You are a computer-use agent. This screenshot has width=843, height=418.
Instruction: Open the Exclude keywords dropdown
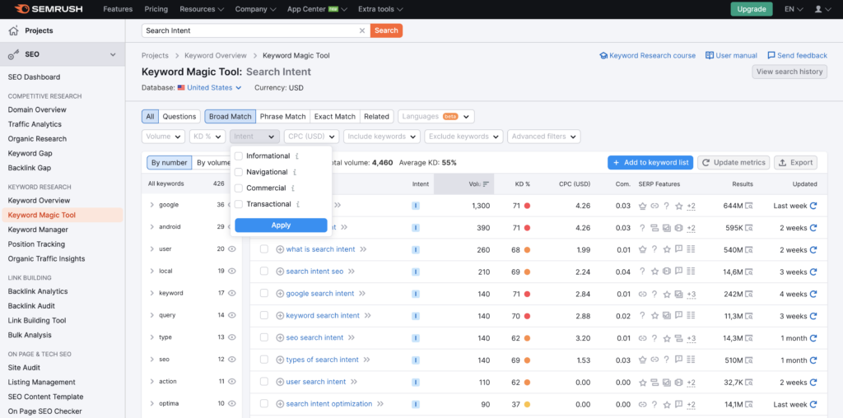(x=464, y=137)
